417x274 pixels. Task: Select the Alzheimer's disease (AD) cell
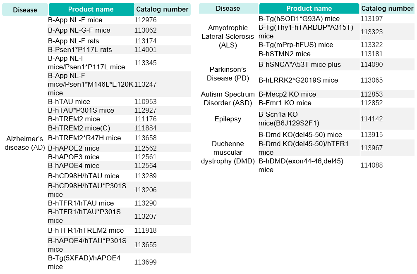point(25,143)
